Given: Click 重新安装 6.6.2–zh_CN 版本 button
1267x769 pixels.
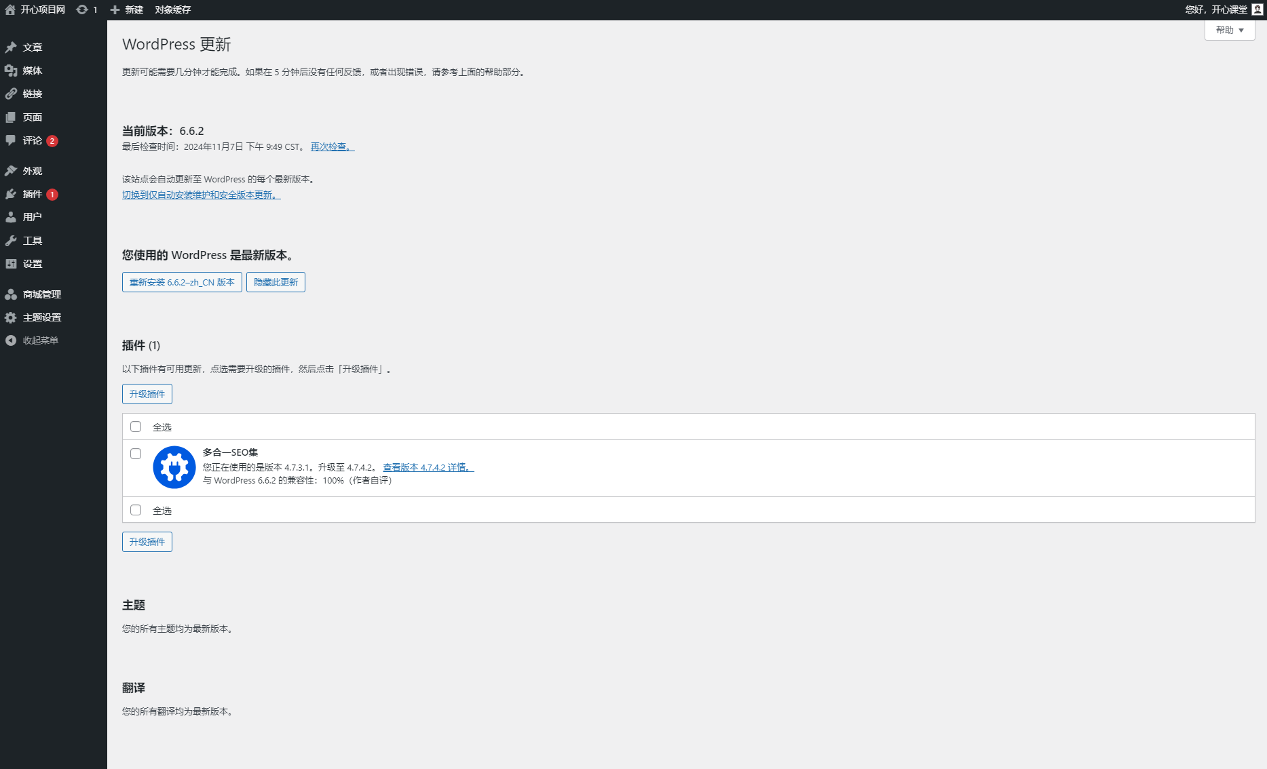Looking at the screenshot, I should coord(182,282).
